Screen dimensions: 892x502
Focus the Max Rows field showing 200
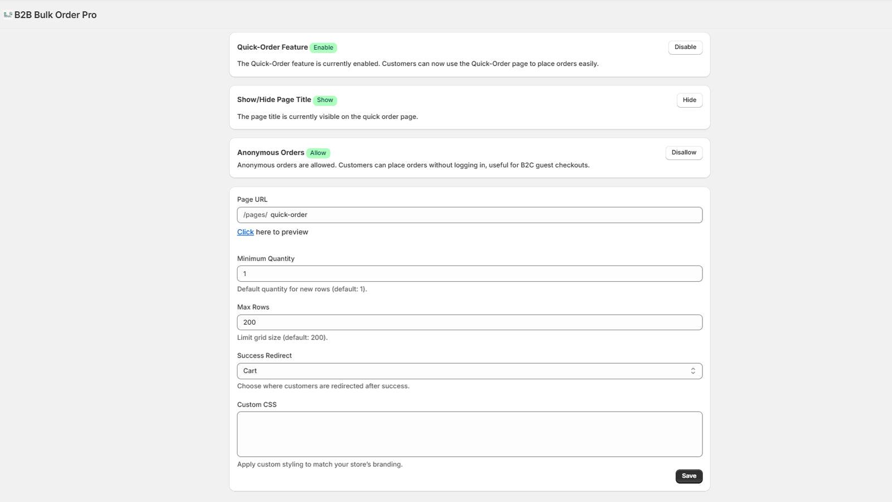(470, 322)
